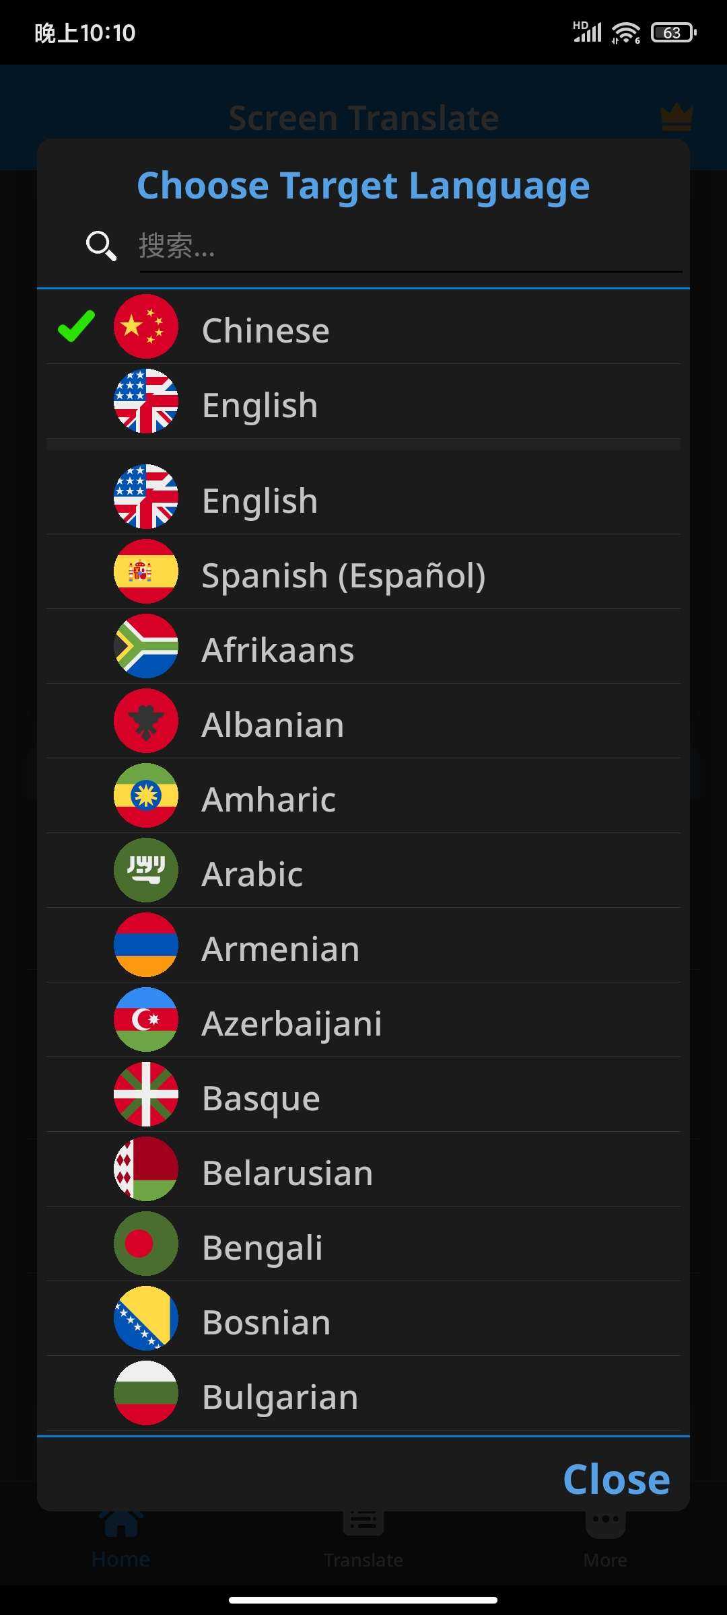
Task: Close the target language dialog
Action: [616, 1479]
